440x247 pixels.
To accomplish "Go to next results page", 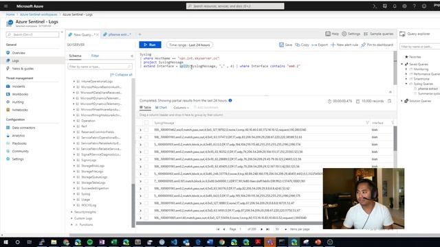I will 261,229.
